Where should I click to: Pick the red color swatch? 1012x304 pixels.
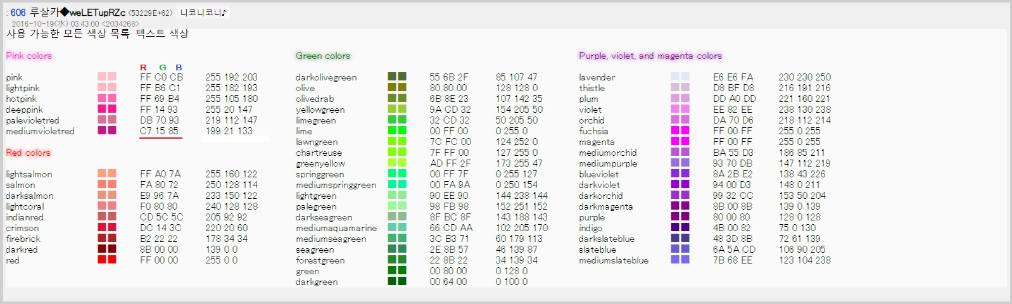tap(106, 260)
